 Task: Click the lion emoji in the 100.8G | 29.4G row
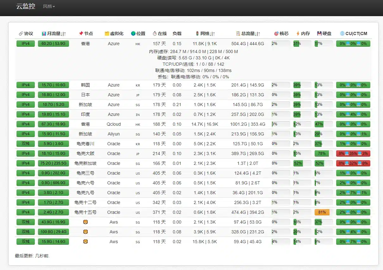click(85, 232)
